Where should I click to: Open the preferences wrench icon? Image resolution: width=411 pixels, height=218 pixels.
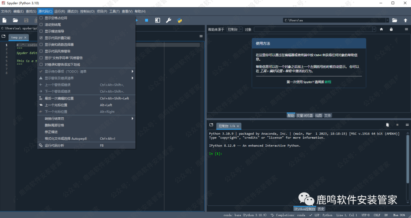(x=168, y=21)
